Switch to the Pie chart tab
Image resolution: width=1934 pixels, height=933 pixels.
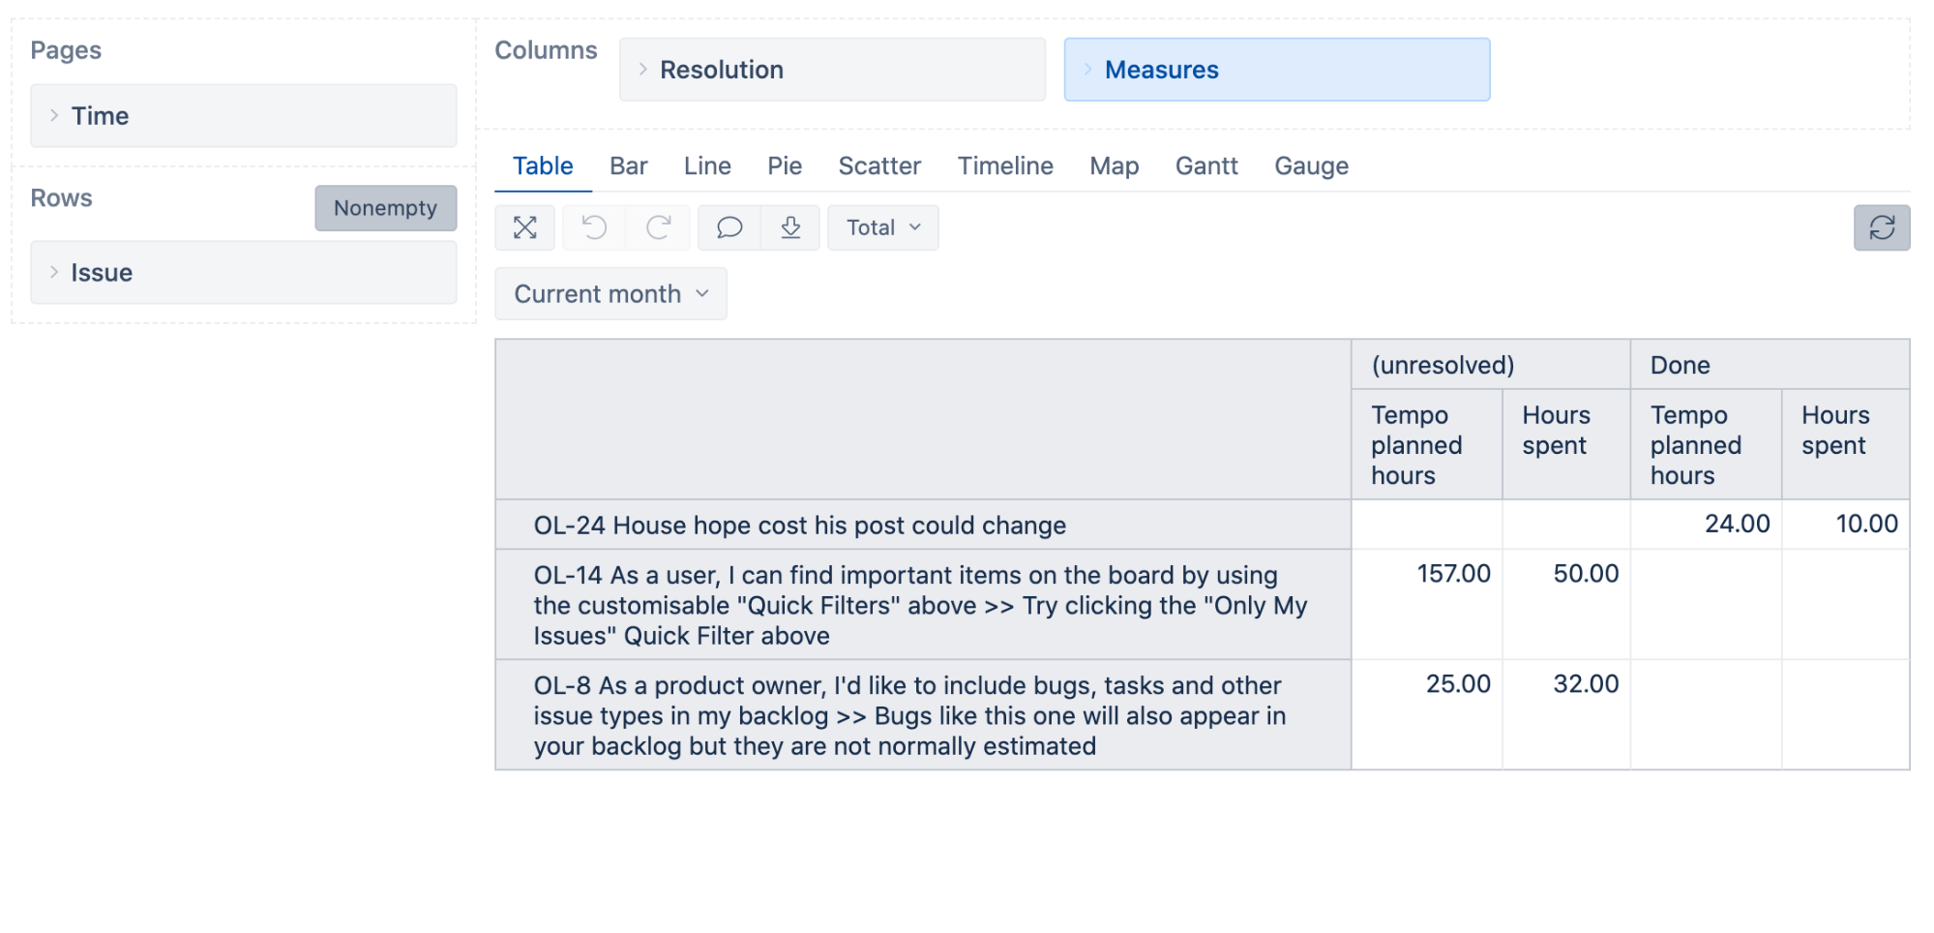(x=784, y=166)
